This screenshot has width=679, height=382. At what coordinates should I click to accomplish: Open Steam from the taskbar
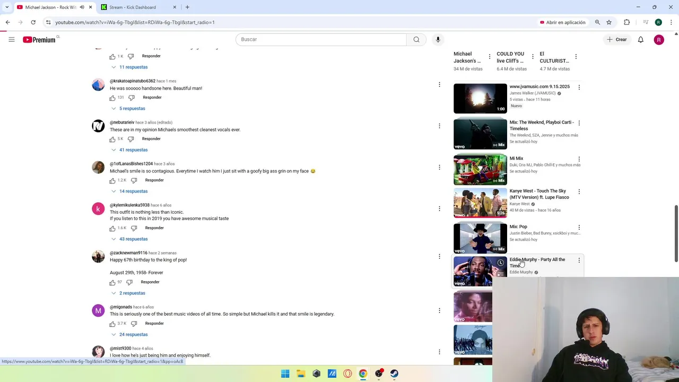click(x=394, y=374)
